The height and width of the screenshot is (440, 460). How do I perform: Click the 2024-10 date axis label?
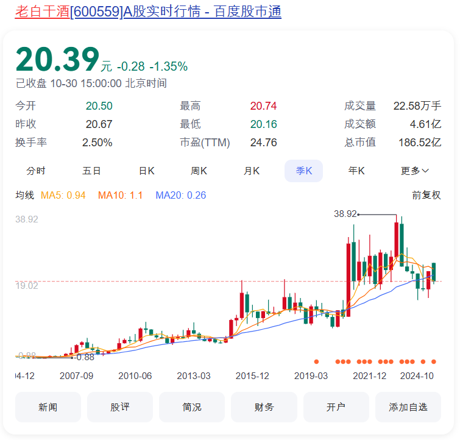click(x=417, y=376)
